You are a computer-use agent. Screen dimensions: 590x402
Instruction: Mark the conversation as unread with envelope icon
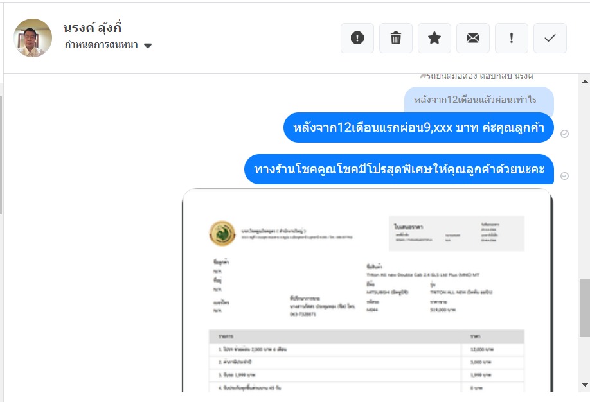[x=472, y=38]
